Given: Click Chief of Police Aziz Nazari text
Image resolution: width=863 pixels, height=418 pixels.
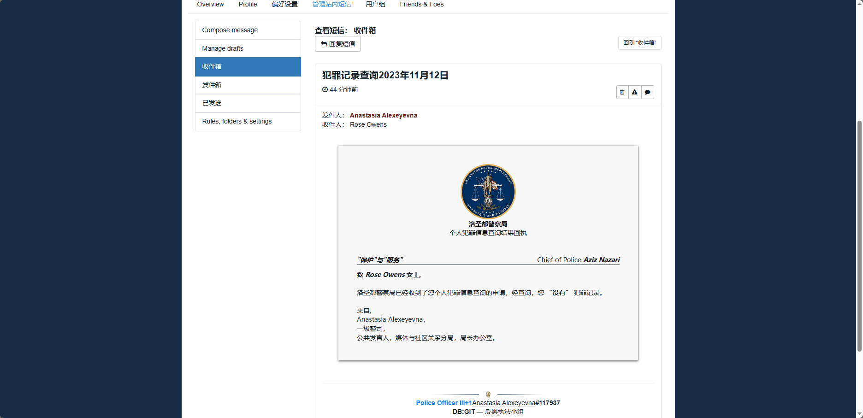Looking at the screenshot, I should (x=579, y=260).
